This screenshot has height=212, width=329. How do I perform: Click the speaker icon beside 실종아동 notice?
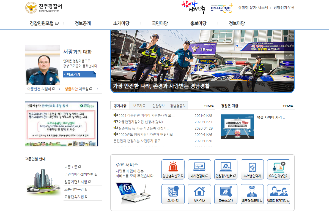click(x=116, y=128)
